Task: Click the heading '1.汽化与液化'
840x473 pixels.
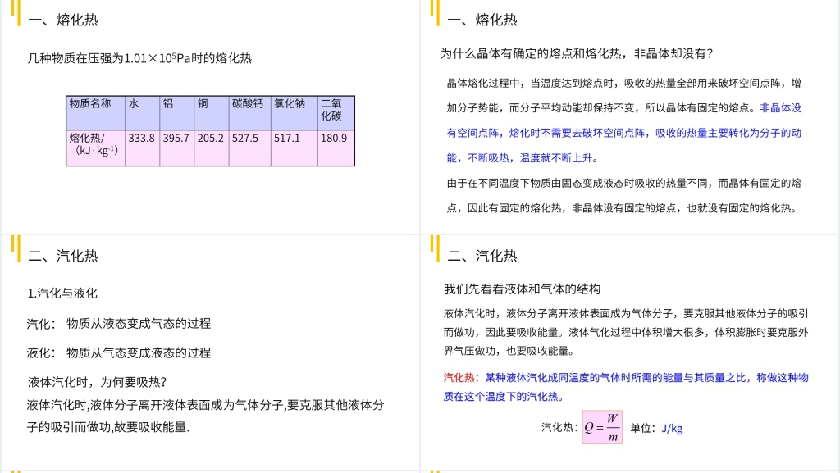Action: pyautogui.click(x=62, y=293)
